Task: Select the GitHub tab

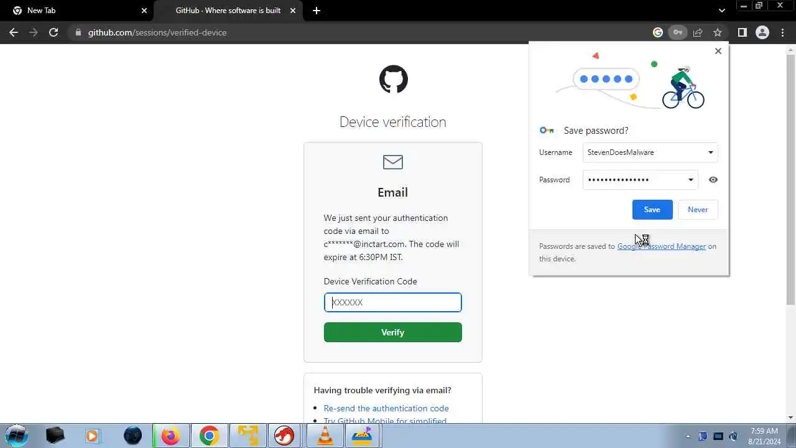Action: [228, 11]
